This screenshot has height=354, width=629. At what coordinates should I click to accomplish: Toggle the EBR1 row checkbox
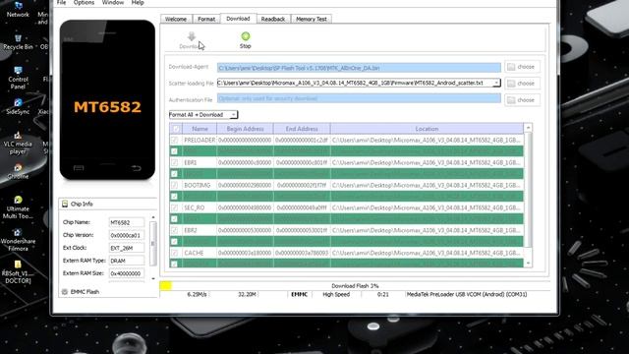[x=174, y=162]
